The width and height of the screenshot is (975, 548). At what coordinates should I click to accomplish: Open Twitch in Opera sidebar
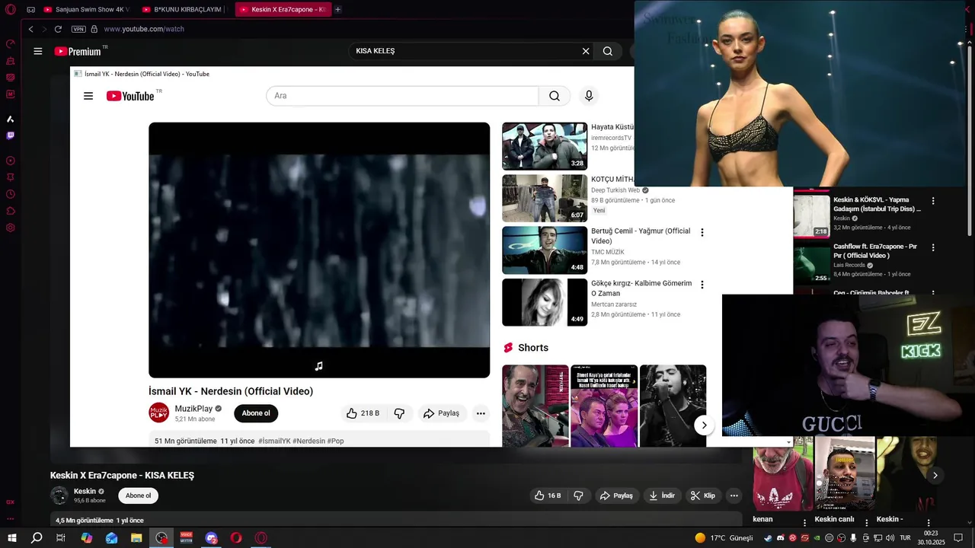click(x=11, y=135)
